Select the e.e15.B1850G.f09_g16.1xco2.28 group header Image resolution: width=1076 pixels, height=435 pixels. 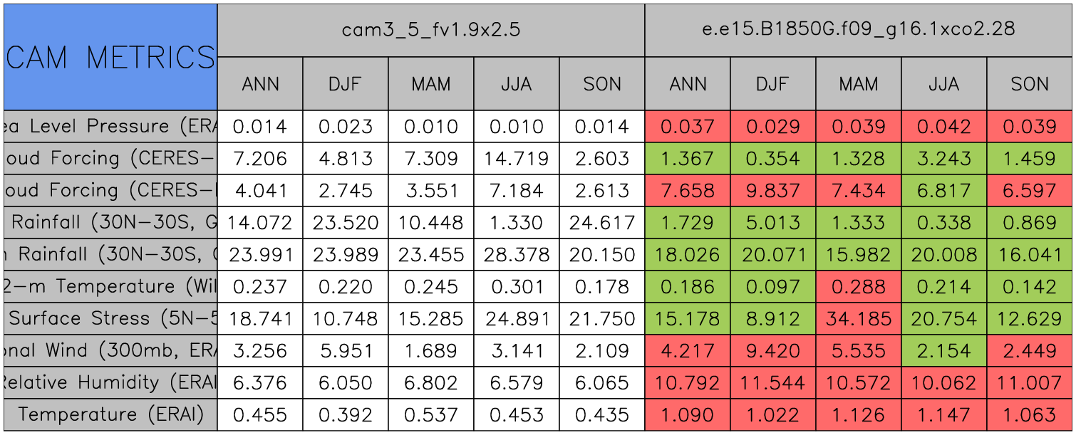[x=858, y=30]
